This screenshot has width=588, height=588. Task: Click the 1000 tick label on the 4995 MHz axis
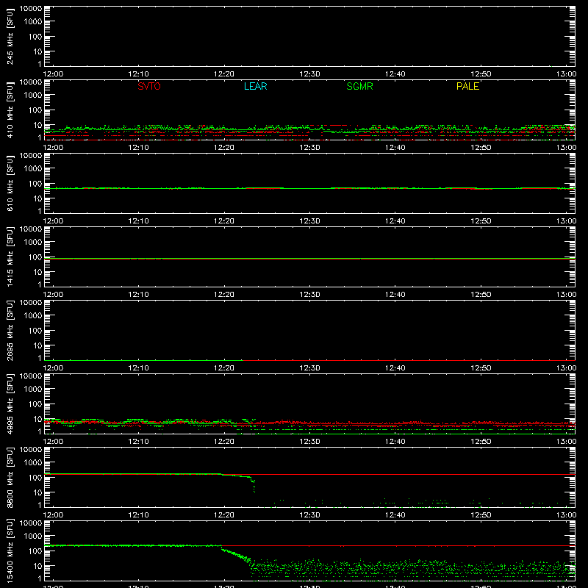click(x=33, y=390)
